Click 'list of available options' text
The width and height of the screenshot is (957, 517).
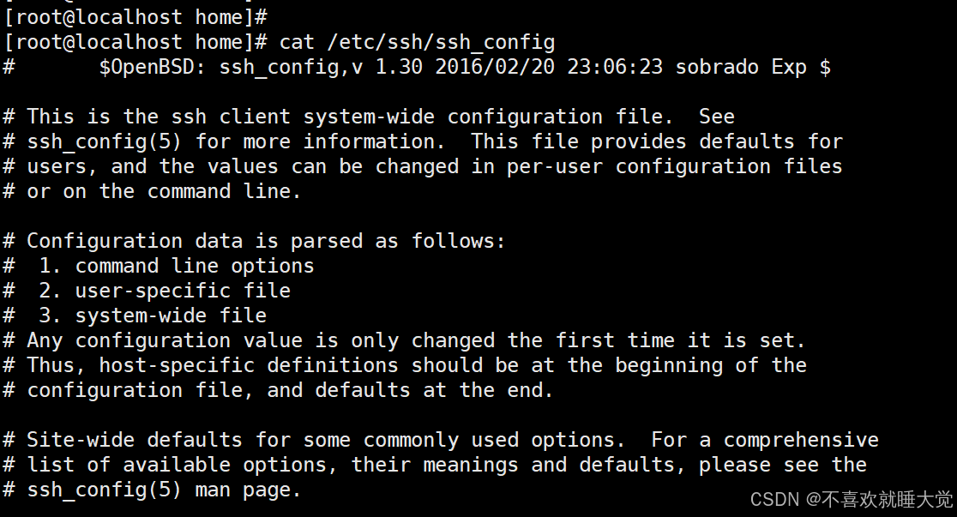tap(177, 465)
